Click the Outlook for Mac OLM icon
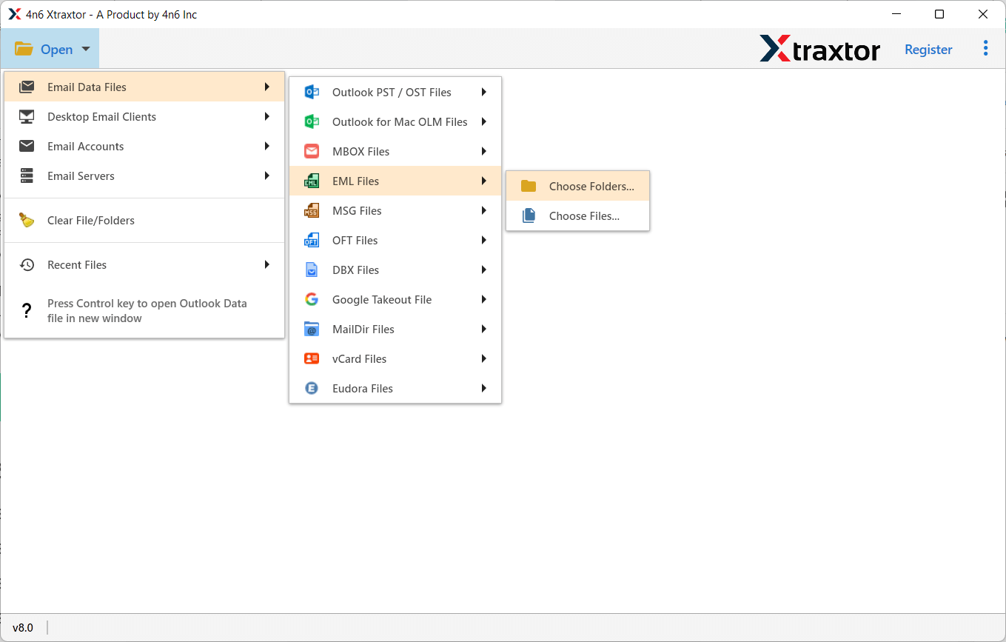Viewport: 1006px width, 642px height. coord(312,121)
